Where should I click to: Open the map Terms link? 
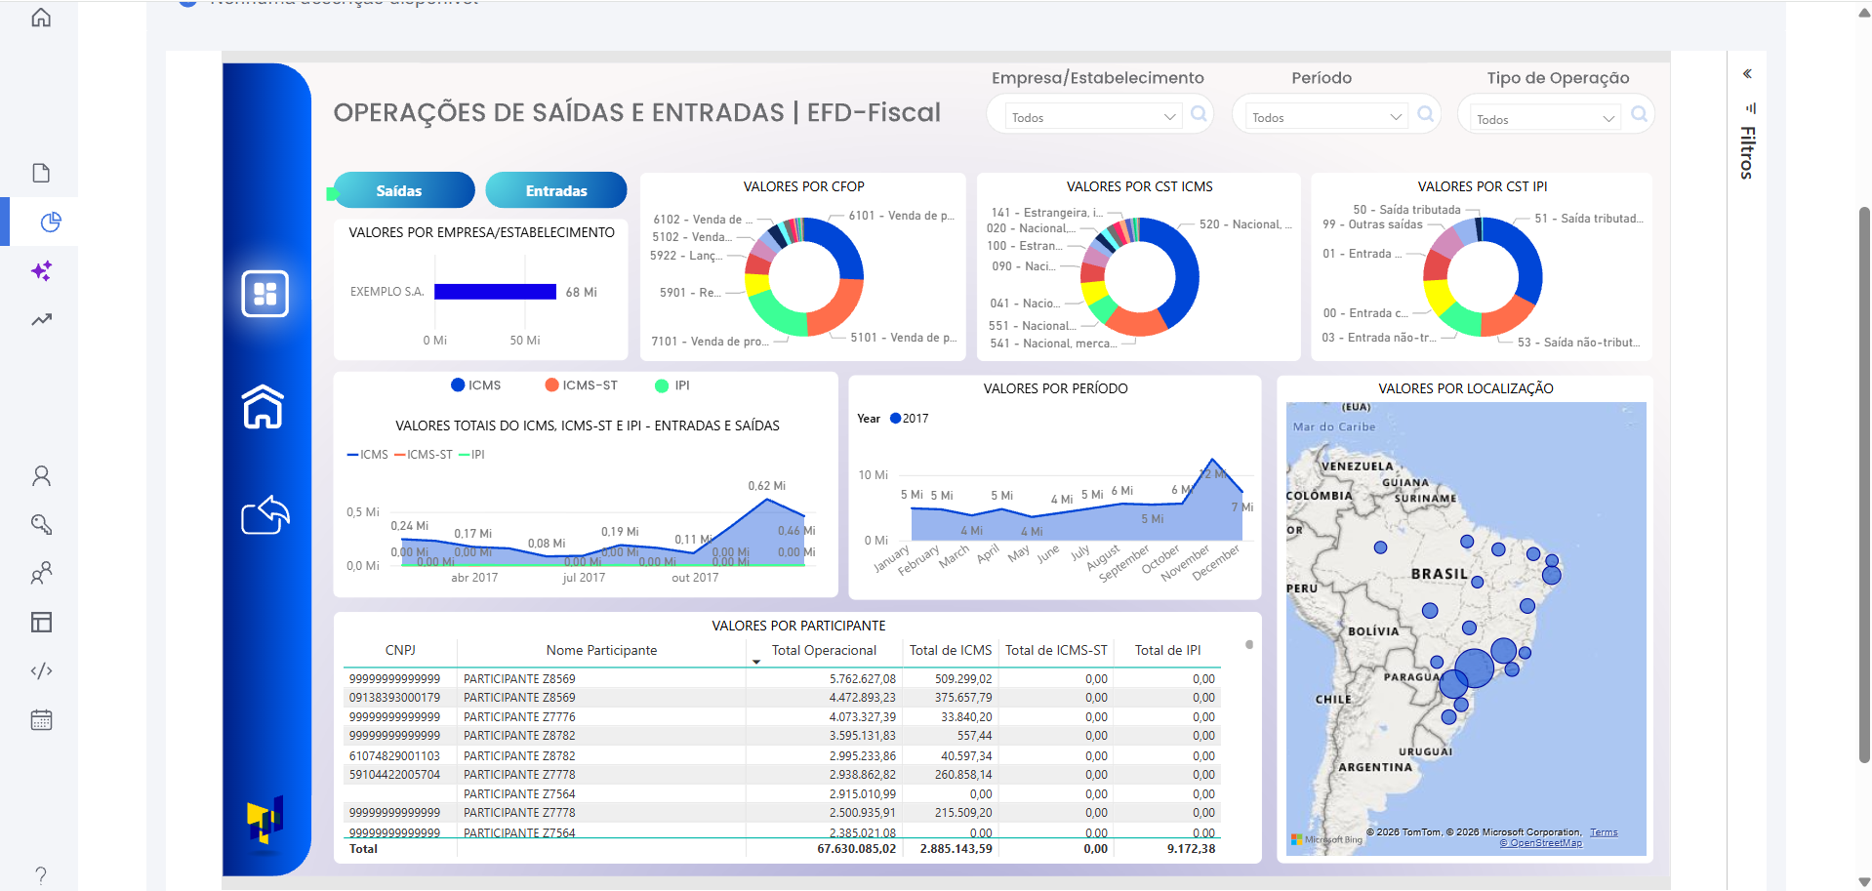click(x=1603, y=832)
